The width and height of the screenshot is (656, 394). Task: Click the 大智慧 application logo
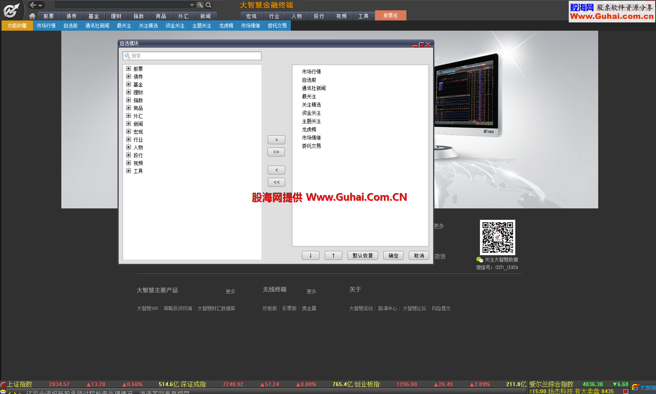[11, 10]
